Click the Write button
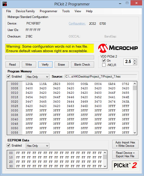This screenshot has width=144, height=176. pyautogui.click(x=29, y=65)
